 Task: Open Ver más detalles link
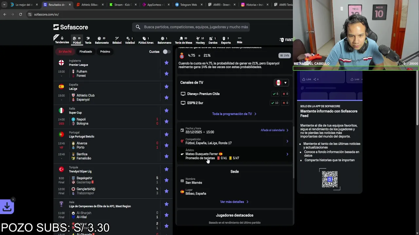[x=234, y=202]
